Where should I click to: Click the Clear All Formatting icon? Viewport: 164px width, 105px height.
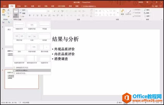coord(62,11)
